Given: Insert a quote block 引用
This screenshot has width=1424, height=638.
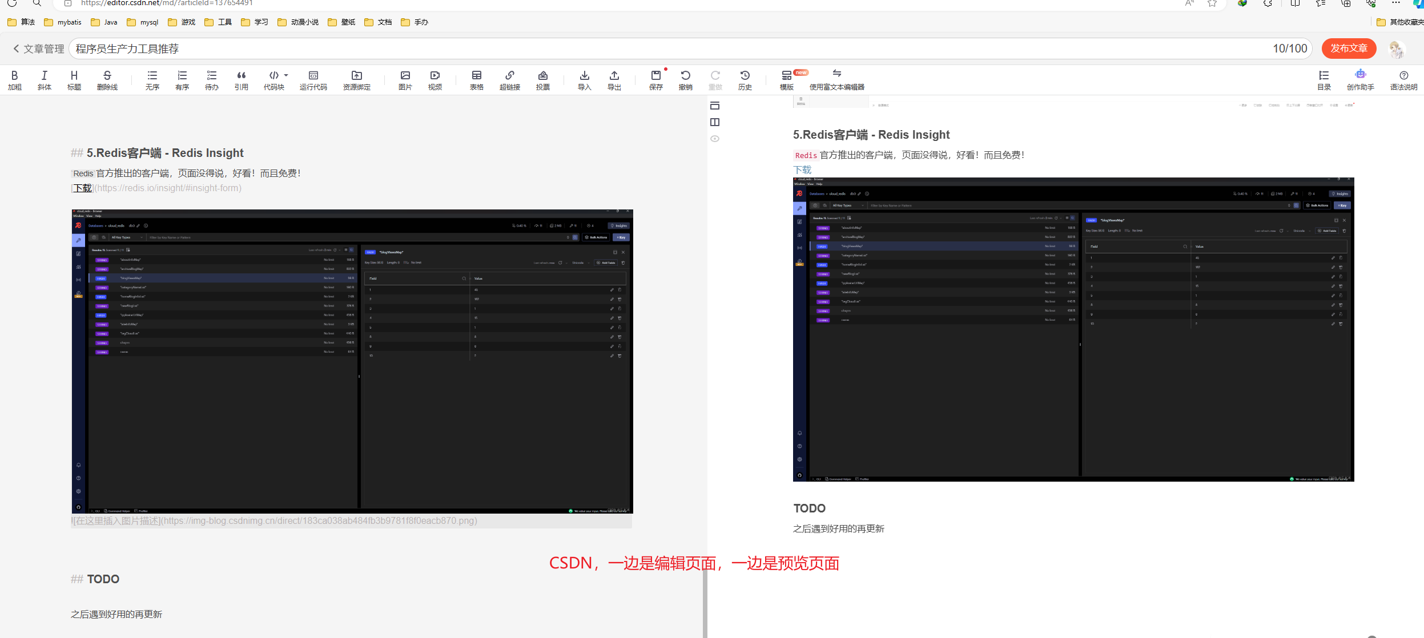Looking at the screenshot, I should pyautogui.click(x=242, y=80).
